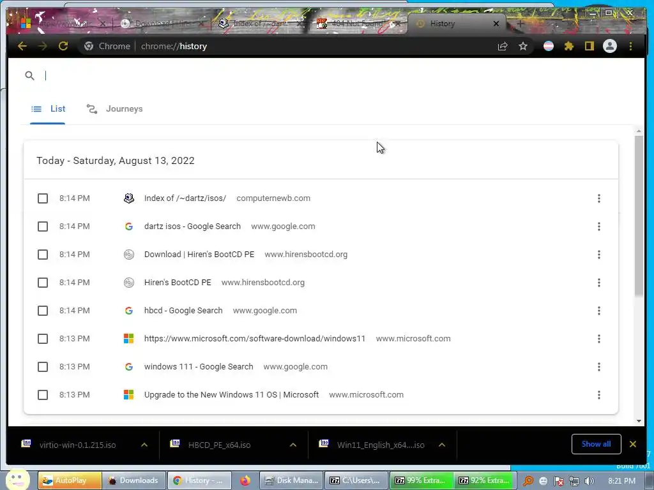This screenshot has height=490, width=654.
Task: Open more actions for Hiren's BootCD PE entry
Action: point(599,283)
